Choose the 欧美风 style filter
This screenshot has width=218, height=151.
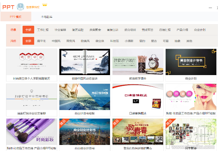85,41
